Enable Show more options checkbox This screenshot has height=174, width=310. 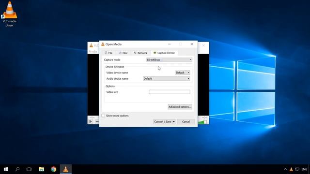point(103,116)
